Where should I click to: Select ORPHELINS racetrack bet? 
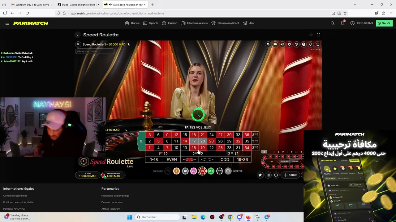284,162
